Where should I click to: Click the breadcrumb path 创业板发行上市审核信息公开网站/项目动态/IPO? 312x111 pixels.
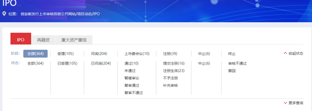(x=60, y=14)
